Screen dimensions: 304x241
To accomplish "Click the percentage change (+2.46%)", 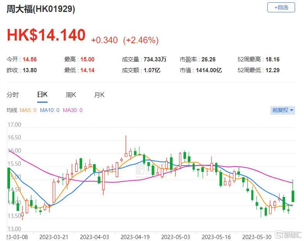I will 141,40.
